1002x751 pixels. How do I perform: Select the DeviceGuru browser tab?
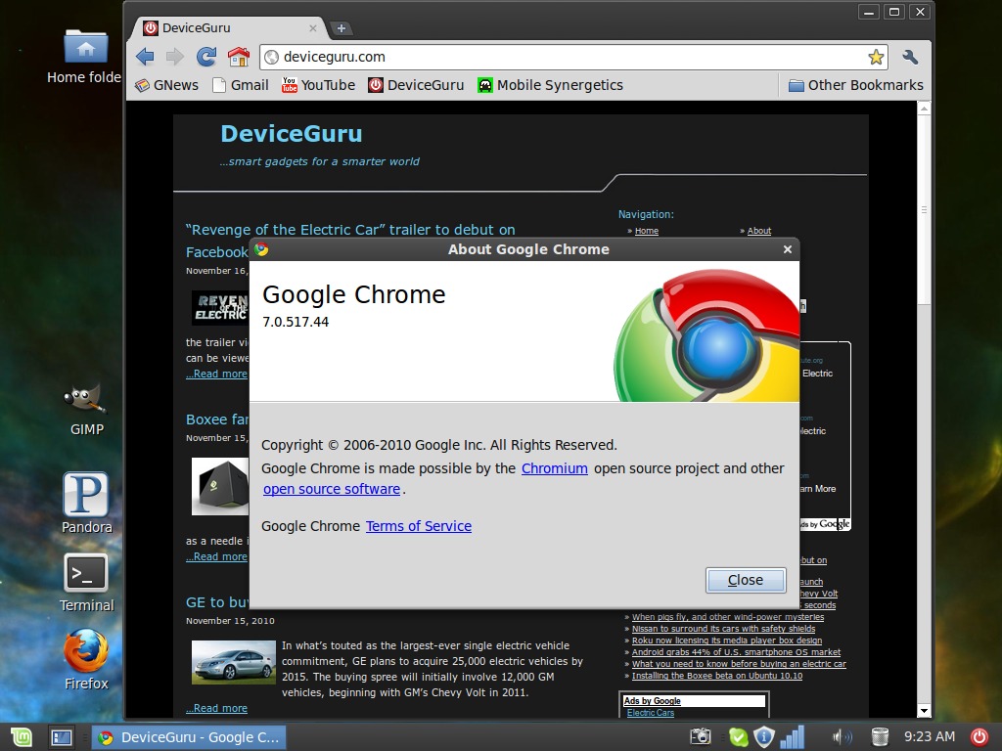pyautogui.click(x=230, y=28)
